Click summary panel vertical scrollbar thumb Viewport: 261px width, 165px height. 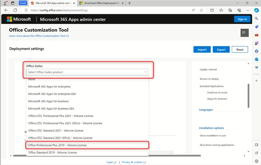248,96
